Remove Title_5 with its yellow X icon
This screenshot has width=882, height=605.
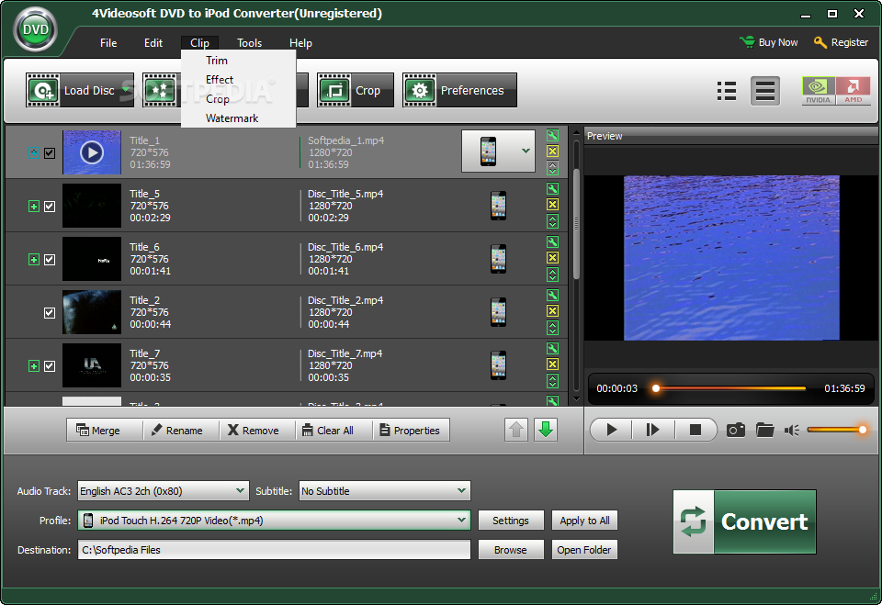tap(552, 205)
